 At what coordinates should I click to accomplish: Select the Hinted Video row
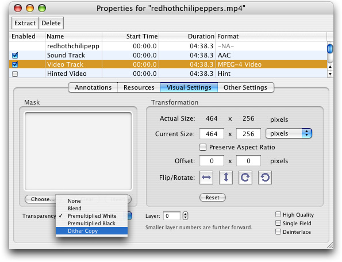pyautogui.click(x=168, y=74)
